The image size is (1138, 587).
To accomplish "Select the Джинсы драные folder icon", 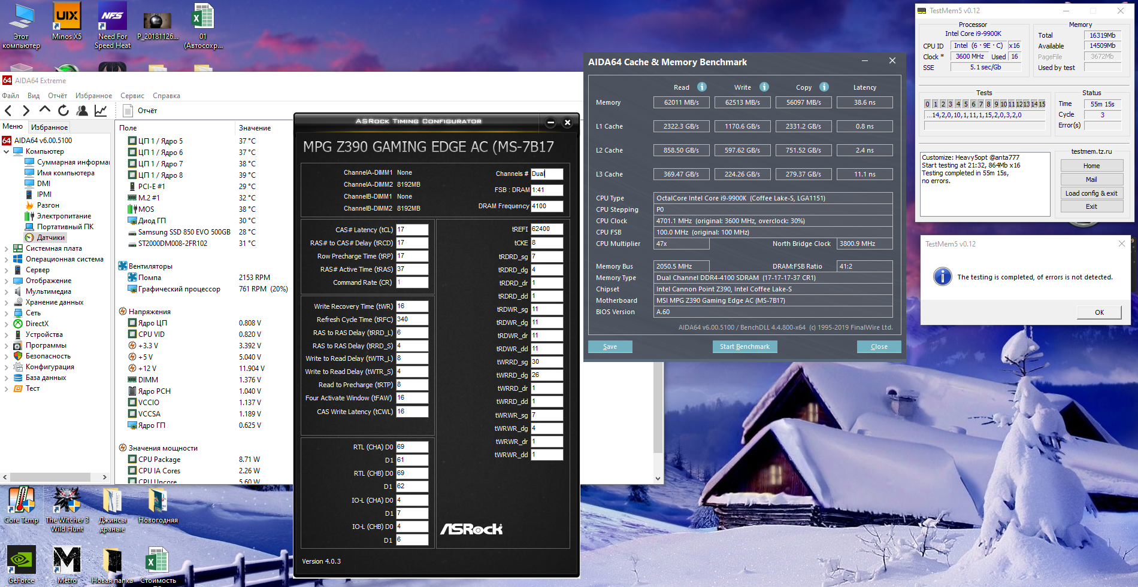I will click(112, 509).
